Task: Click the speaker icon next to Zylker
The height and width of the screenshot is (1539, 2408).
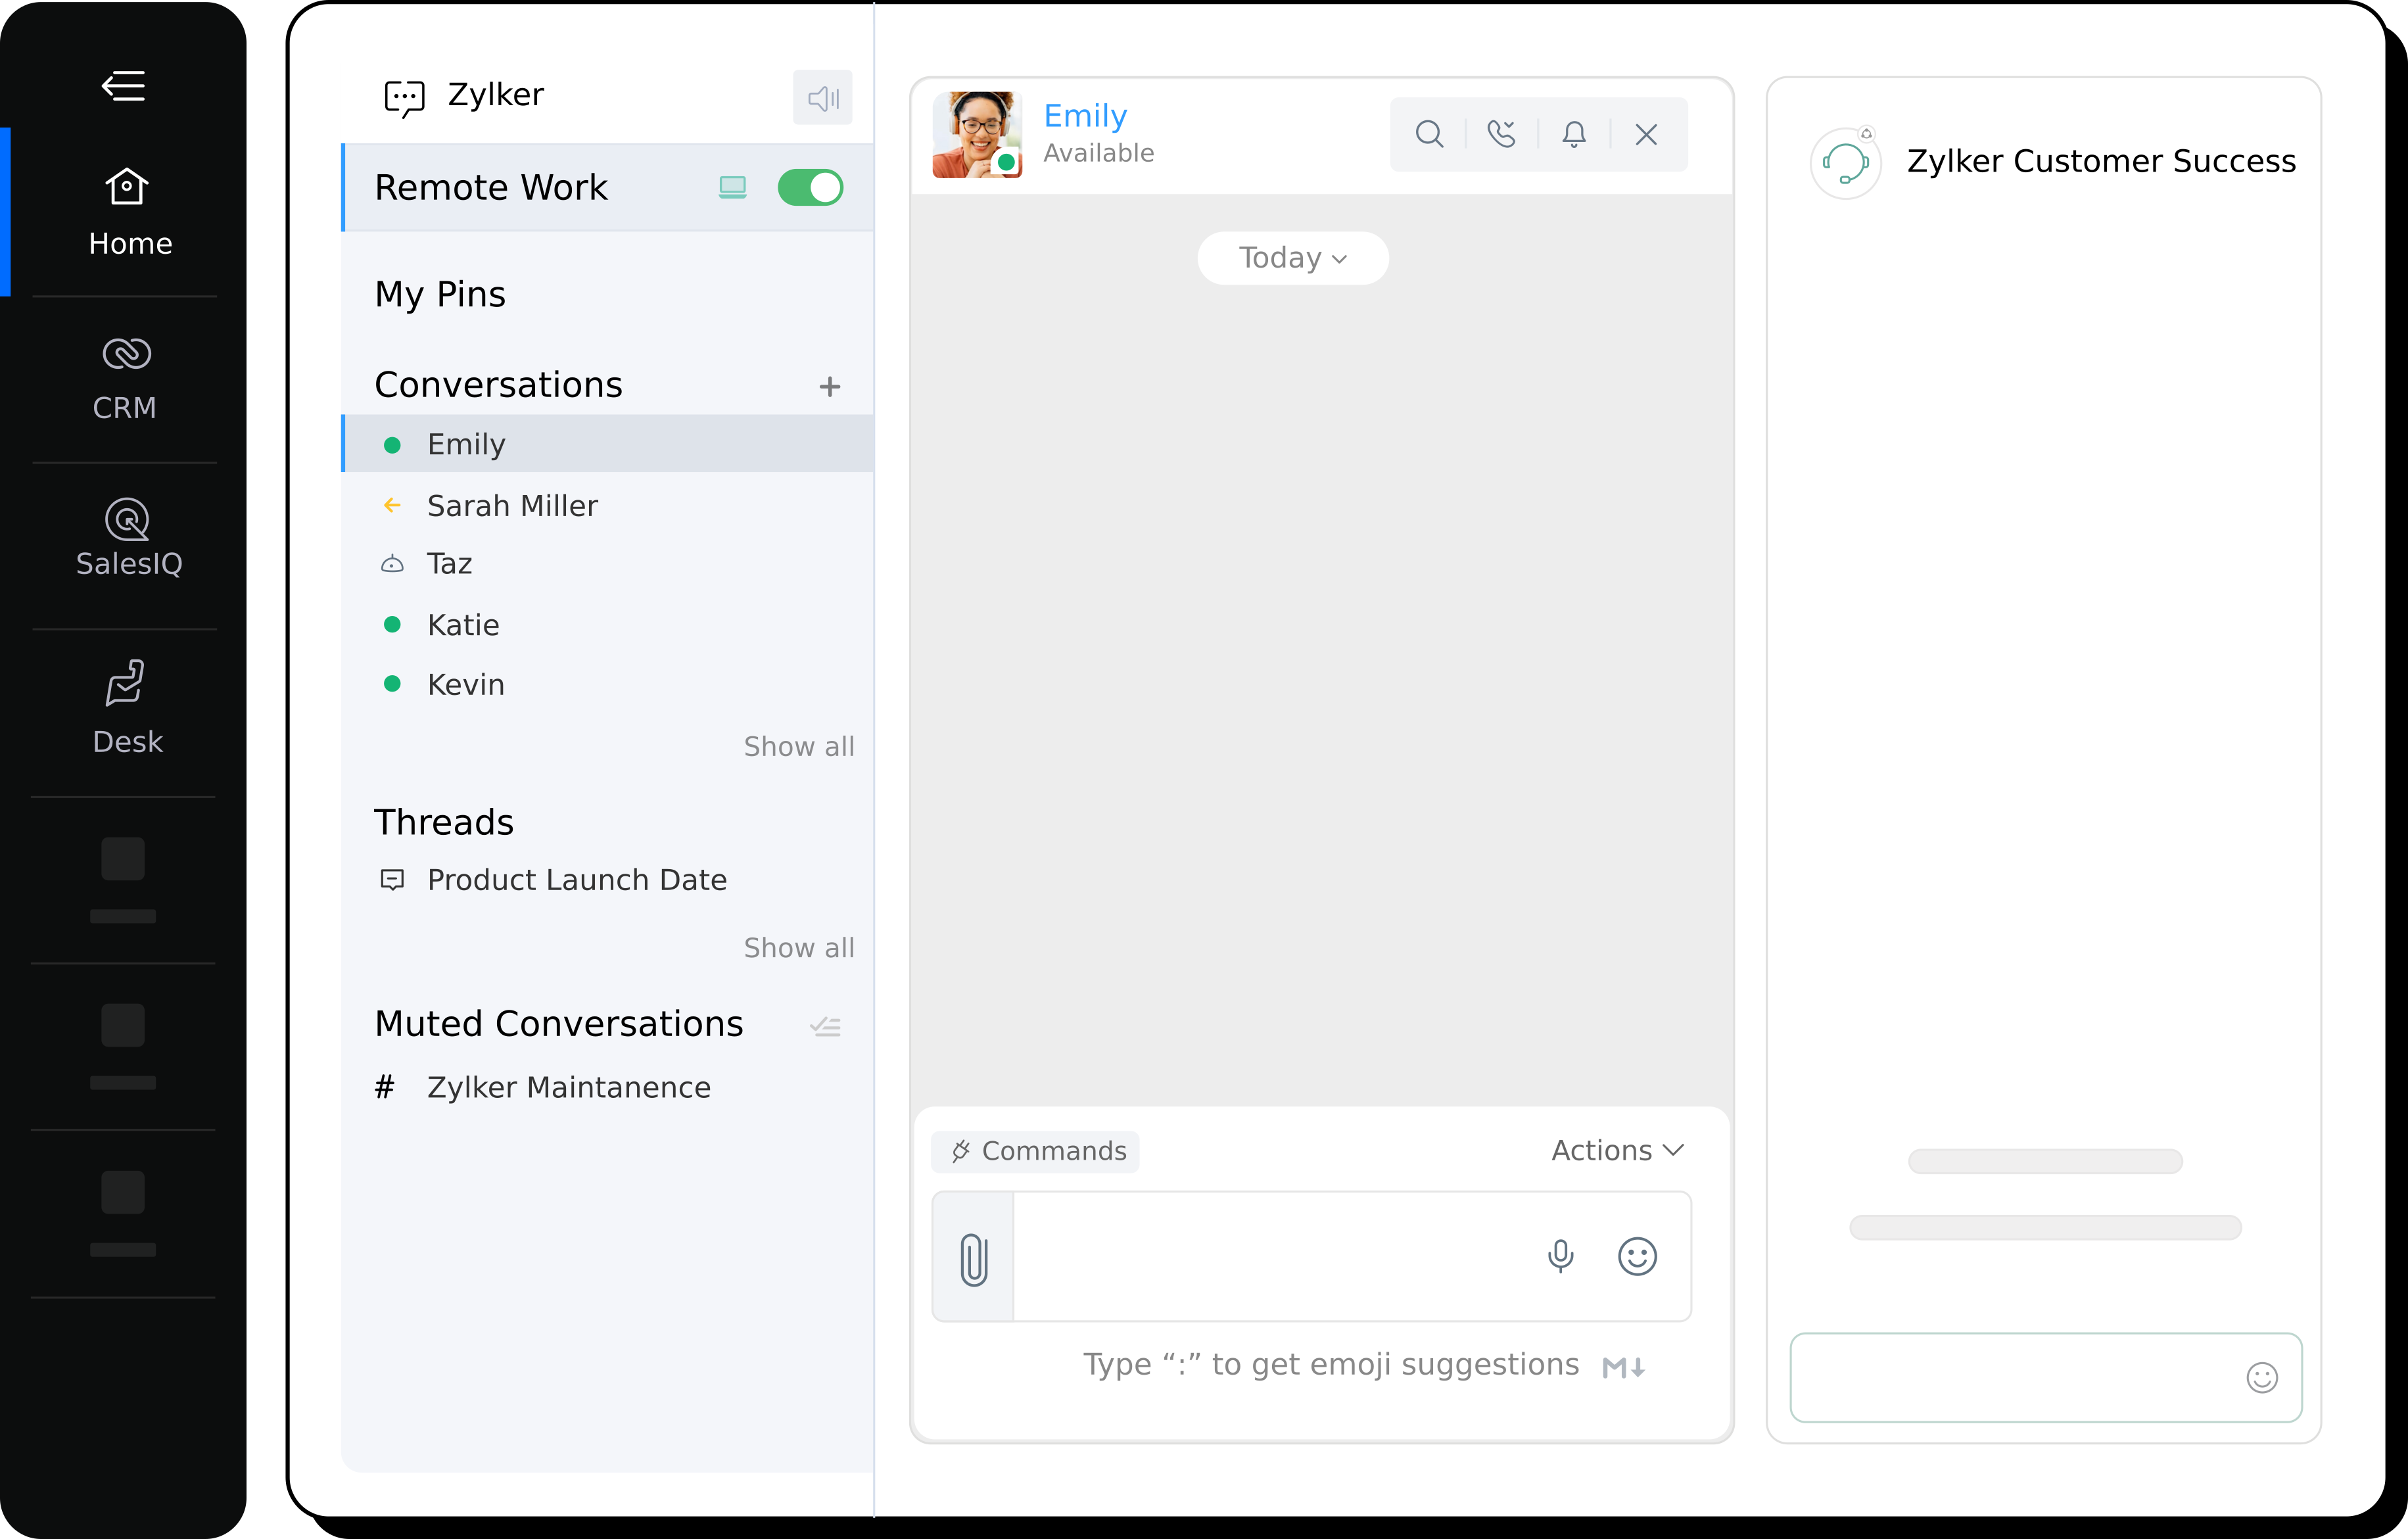Action: coord(822,98)
